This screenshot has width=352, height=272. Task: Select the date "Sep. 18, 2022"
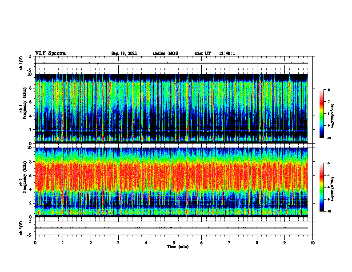pos(124,53)
